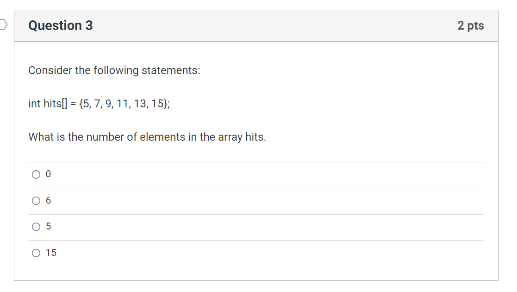The image size is (517, 292).
Task: Click the answer option labeled 15
Action: [x=50, y=253]
